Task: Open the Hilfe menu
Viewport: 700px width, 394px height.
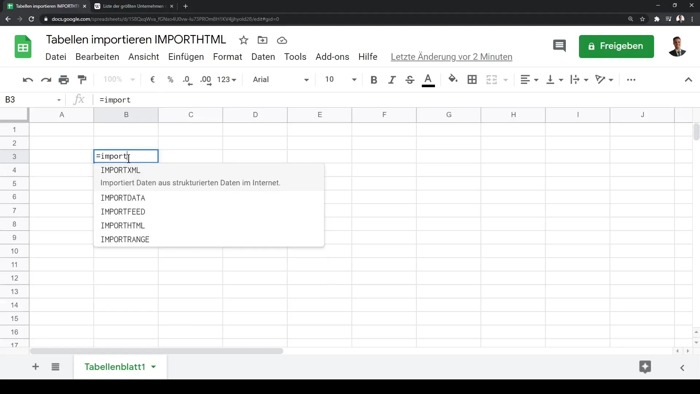Action: pos(368,57)
